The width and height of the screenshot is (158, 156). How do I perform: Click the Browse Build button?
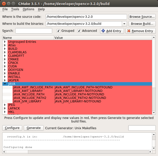(x=142, y=24)
